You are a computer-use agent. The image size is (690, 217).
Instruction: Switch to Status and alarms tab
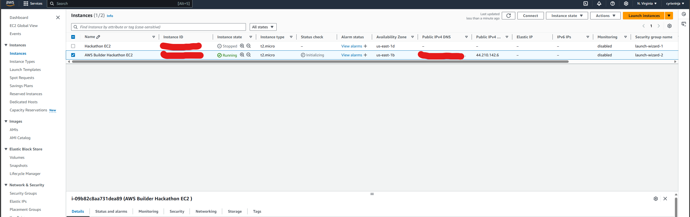(111, 211)
